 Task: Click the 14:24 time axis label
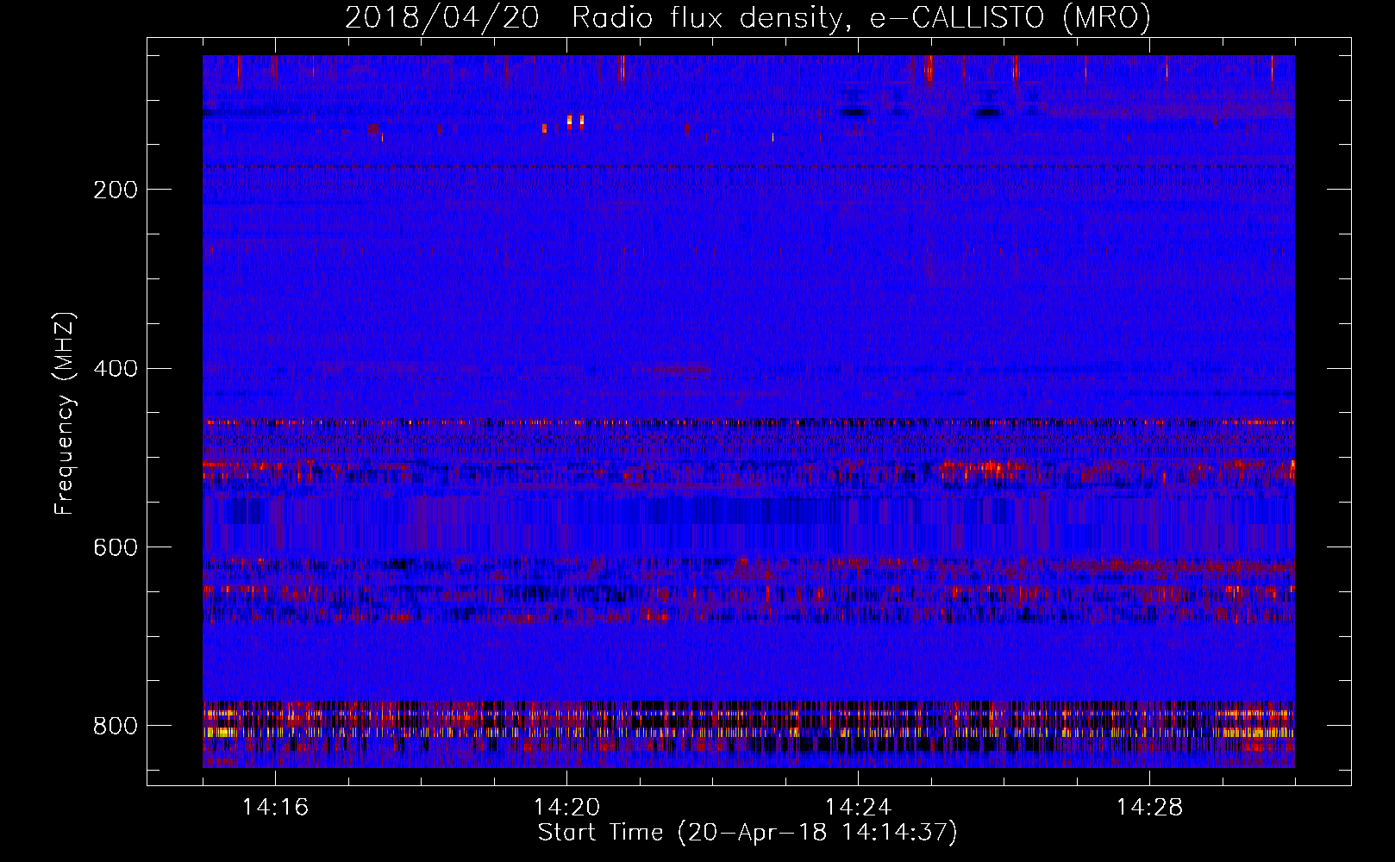coord(858,807)
